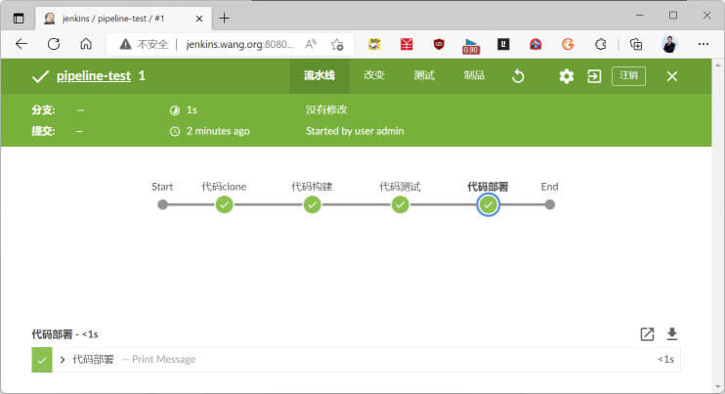Open a new browser tab
This screenshot has width=725, height=394.
(225, 19)
